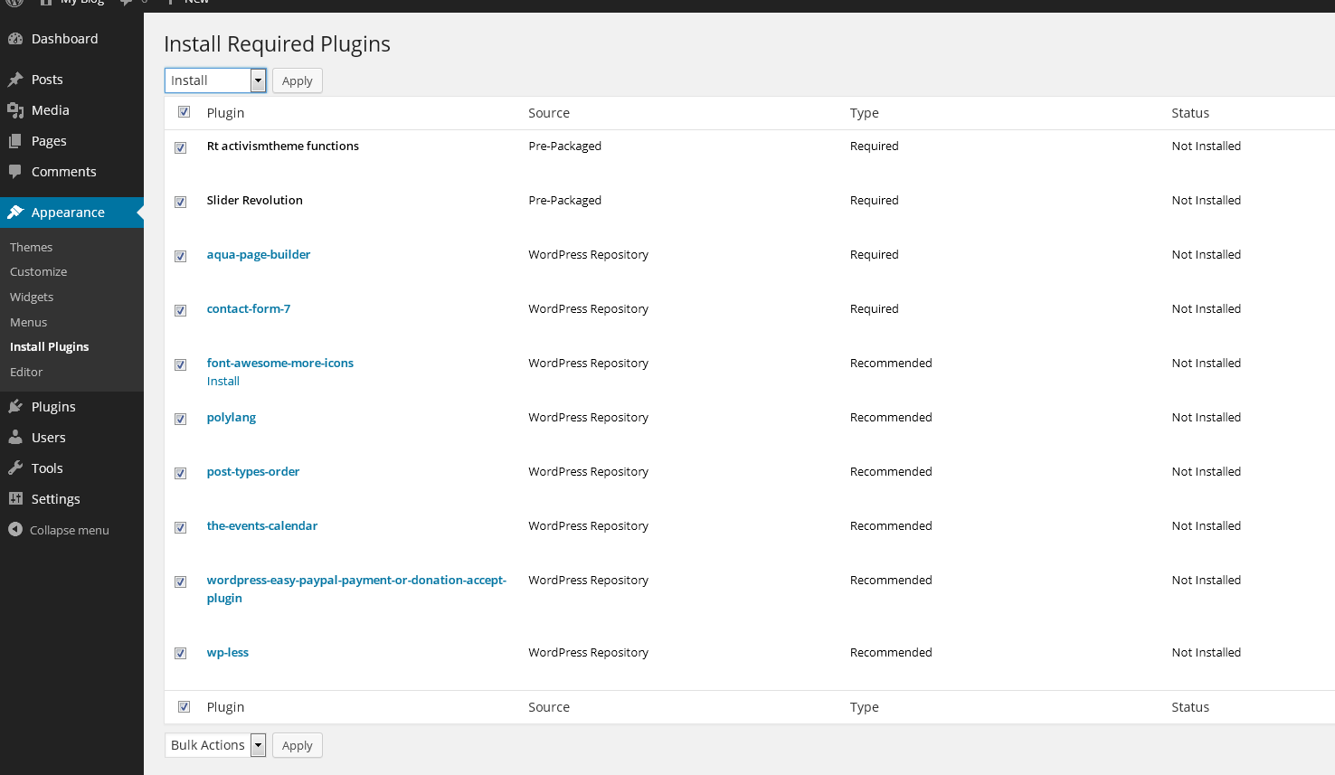This screenshot has width=1335, height=775.
Task: Uncheck the Slider Revolution plugin checkbox
Action: pyautogui.click(x=181, y=202)
